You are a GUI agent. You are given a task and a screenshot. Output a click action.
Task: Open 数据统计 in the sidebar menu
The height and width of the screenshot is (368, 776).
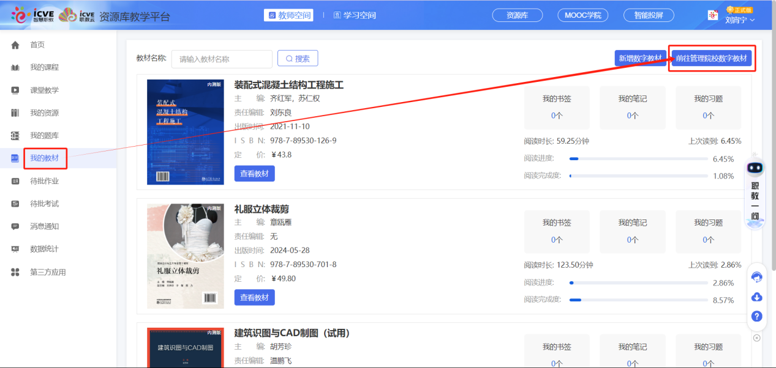[x=44, y=249]
